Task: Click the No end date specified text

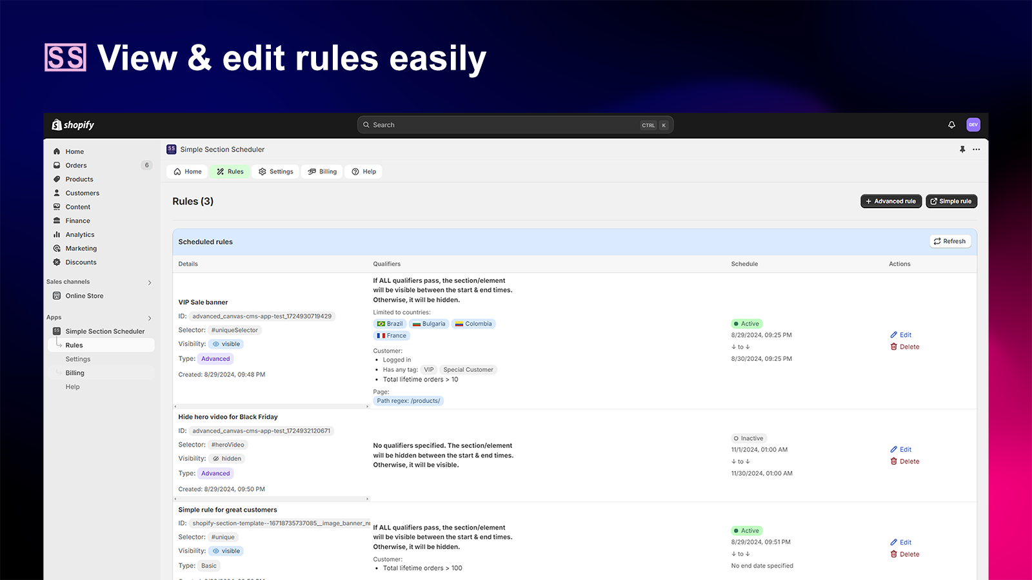Action: [x=762, y=566]
